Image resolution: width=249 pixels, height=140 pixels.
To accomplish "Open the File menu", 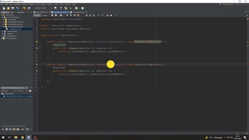I will click(x=2, y=4).
